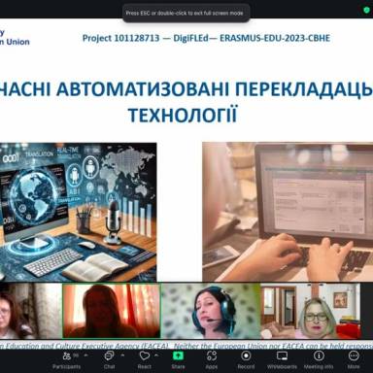Image resolution: width=373 pixels, height=373 pixels.
Task: Select the leftmost participant video tile
Action: coord(31,311)
